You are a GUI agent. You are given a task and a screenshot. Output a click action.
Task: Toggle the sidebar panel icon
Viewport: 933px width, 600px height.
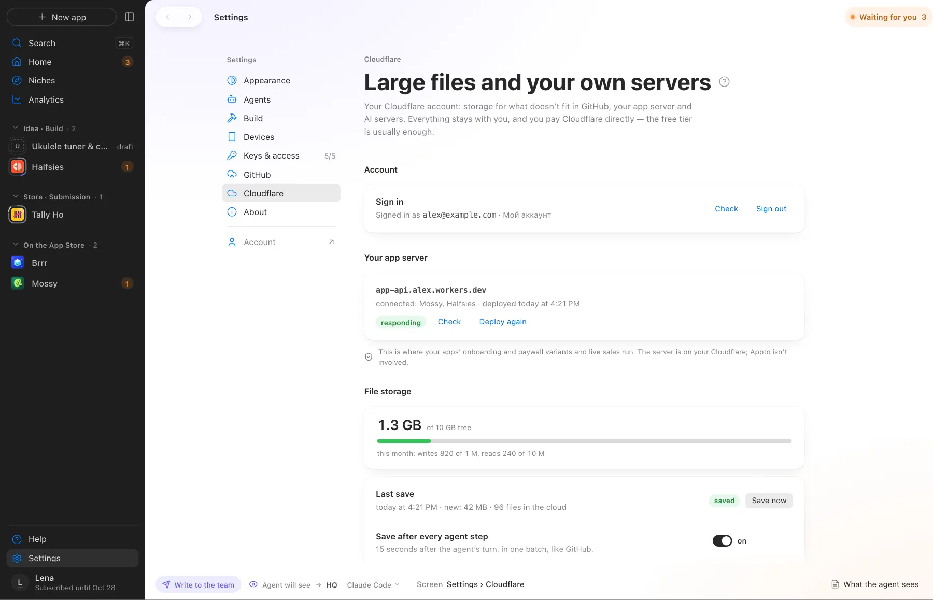130,17
